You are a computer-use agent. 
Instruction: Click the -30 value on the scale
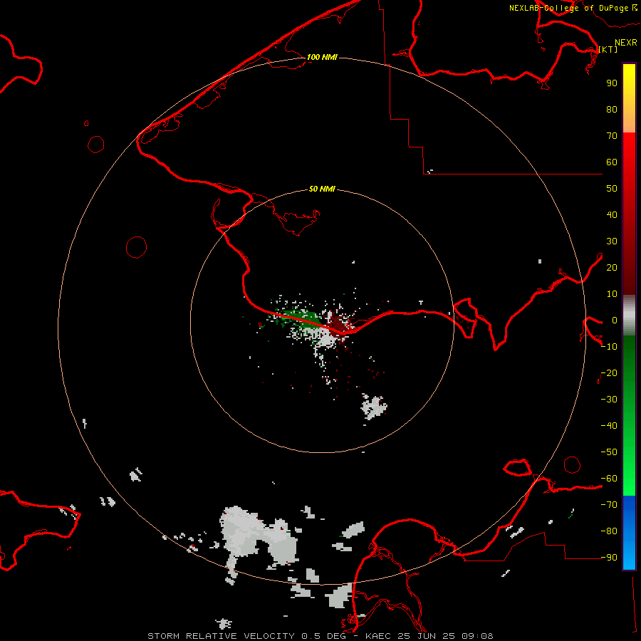click(609, 400)
